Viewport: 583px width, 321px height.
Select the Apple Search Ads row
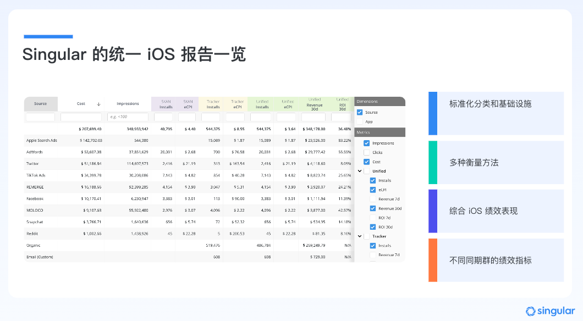pos(189,141)
